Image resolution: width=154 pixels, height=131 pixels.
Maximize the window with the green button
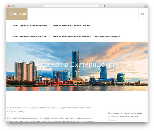14,6
